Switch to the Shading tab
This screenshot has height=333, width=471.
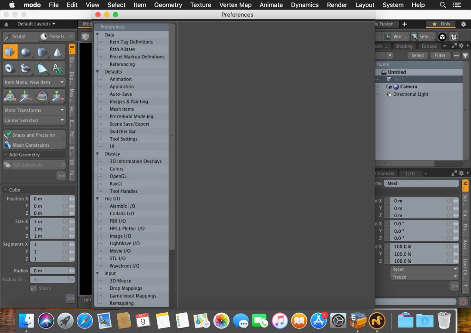404,46
